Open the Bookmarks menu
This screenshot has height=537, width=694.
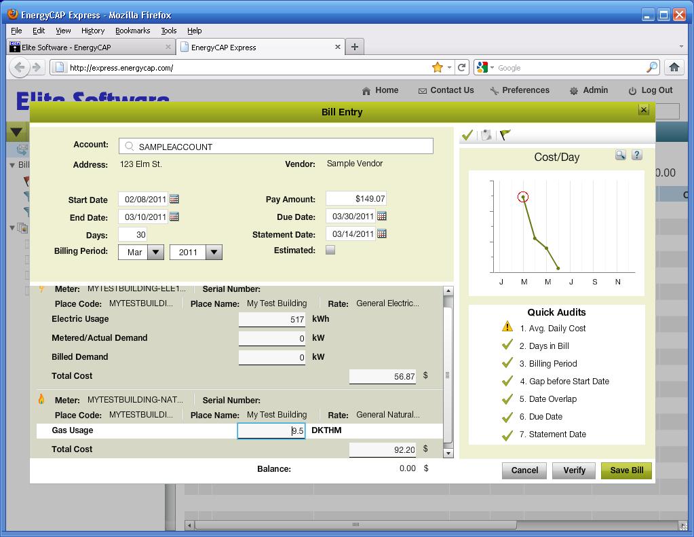click(132, 31)
